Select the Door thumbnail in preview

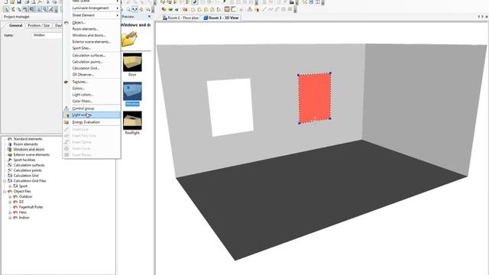tap(132, 63)
